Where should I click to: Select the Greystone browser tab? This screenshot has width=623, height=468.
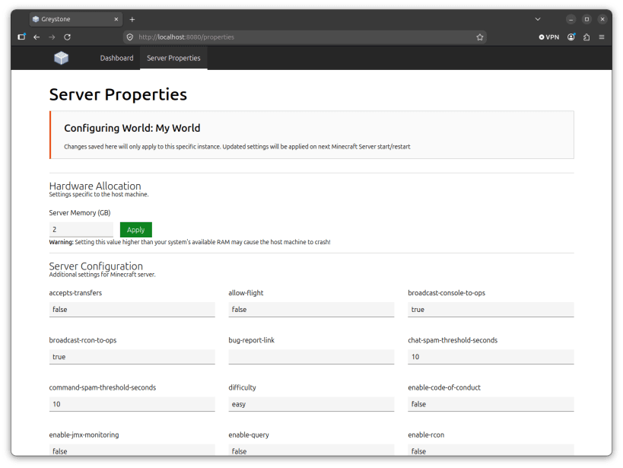click(76, 19)
